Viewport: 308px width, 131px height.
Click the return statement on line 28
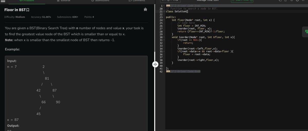point(201,31)
